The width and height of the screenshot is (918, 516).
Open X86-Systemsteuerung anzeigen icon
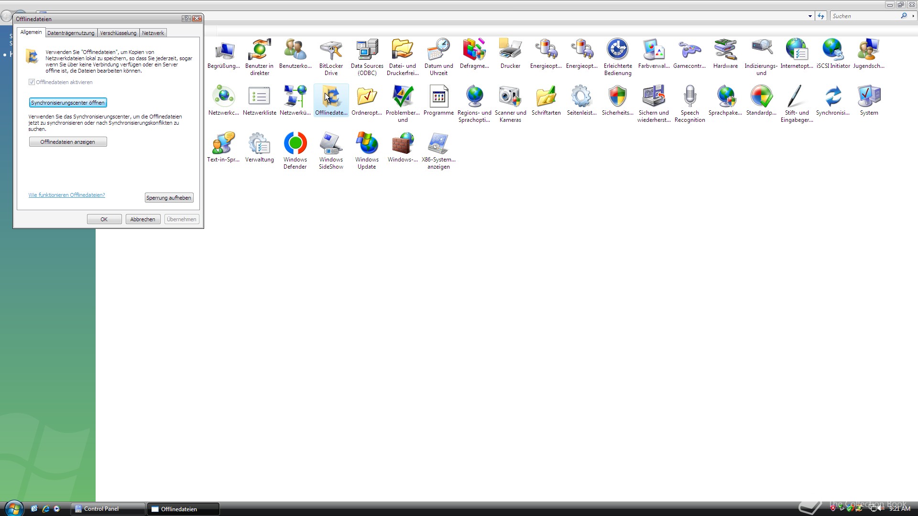point(439,151)
